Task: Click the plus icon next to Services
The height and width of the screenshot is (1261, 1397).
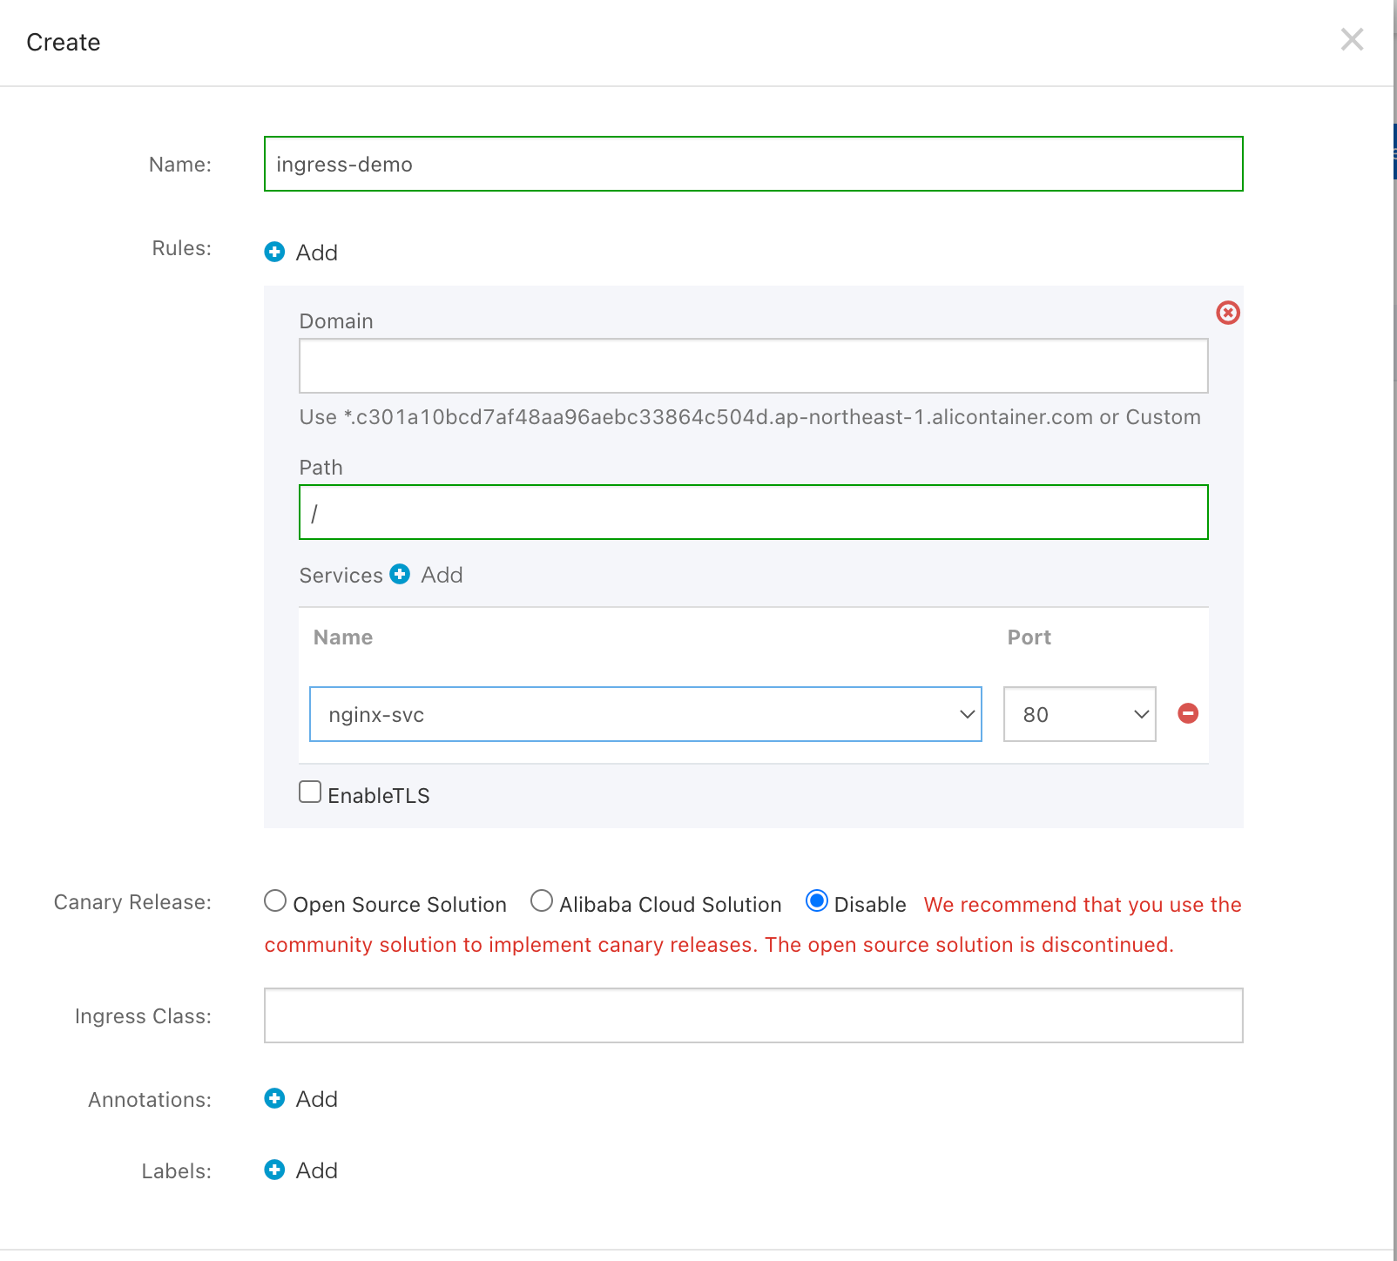Action: (400, 575)
